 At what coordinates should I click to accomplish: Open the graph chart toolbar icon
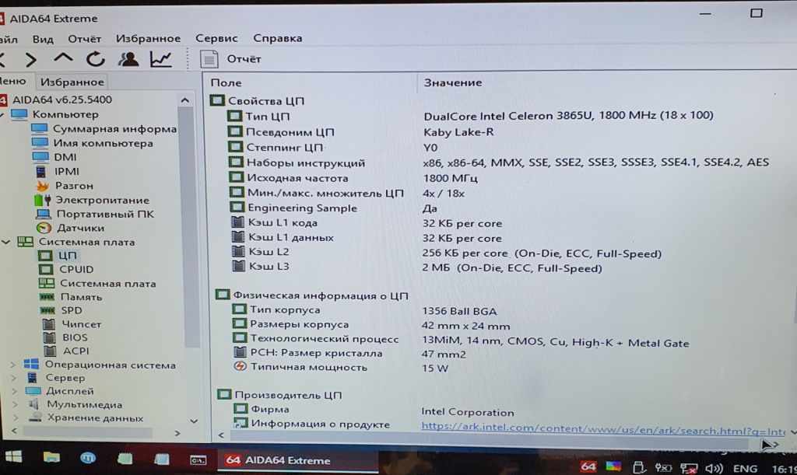pos(160,59)
